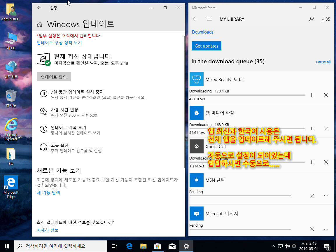Click the Xbox TCUI app icon
Image resolution: width=336 pixels, height=252 pixels.
197,146
